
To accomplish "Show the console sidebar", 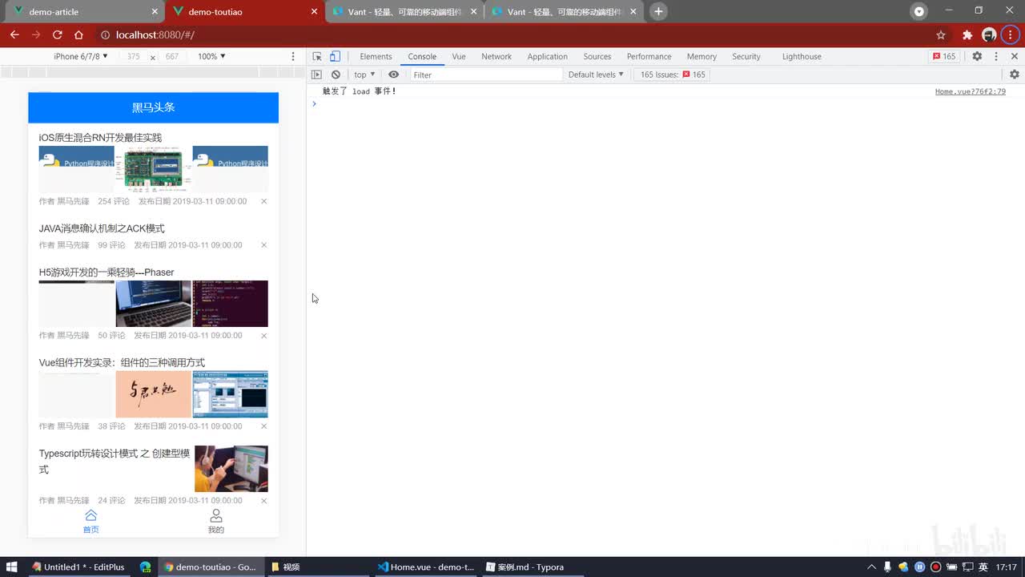I will pyautogui.click(x=316, y=75).
